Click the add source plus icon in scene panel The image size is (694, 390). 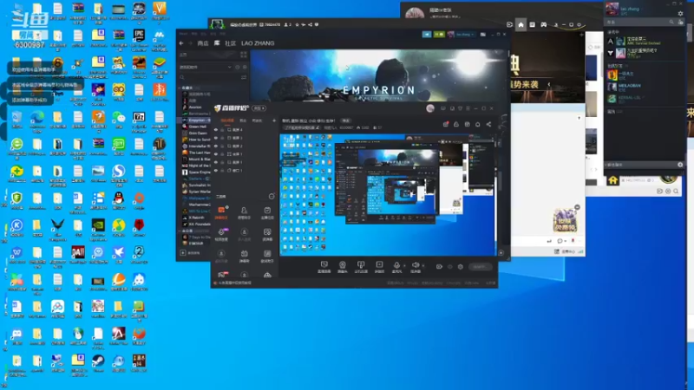[274, 120]
